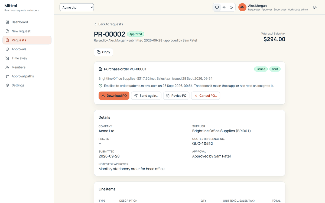Click the Monthly stationery order note
Viewport: 325px width, 203px height.
coord(132,169)
